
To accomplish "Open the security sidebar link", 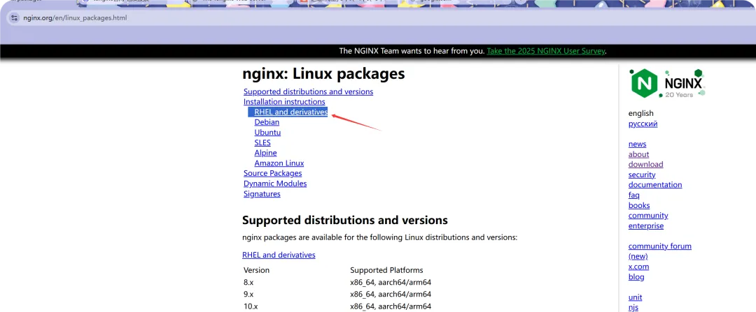I will point(642,174).
